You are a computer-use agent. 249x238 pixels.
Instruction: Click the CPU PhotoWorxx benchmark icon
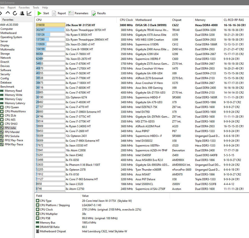[x=2, y=111]
